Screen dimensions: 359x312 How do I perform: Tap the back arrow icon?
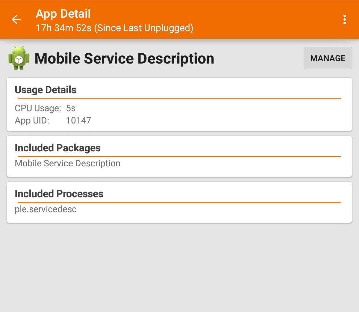click(x=17, y=19)
